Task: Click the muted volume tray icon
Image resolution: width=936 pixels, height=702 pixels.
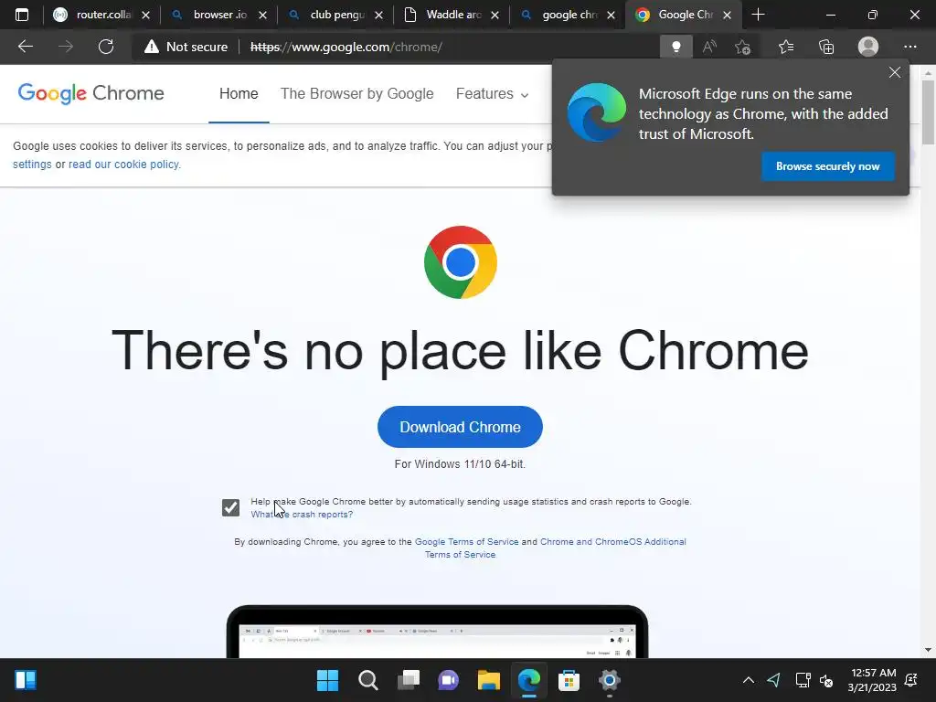Action: 826,680
